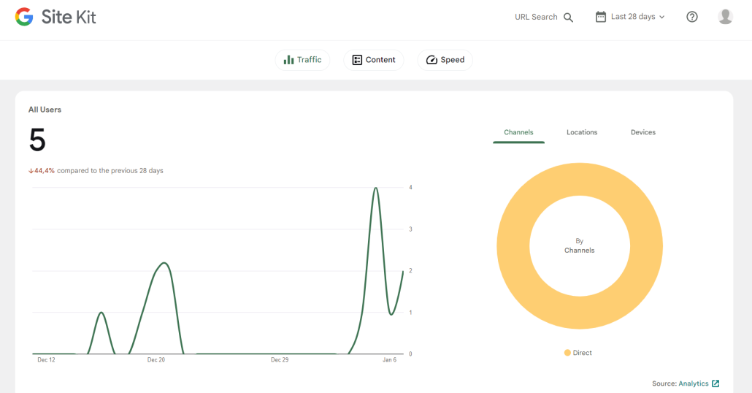Switch to the Locations tab
This screenshot has width=752, height=393.
click(x=582, y=132)
